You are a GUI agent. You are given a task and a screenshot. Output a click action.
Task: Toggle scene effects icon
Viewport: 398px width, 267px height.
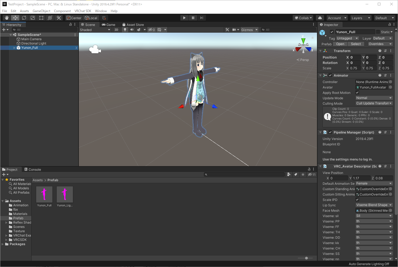pyautogui.click(x=139, y=30)
